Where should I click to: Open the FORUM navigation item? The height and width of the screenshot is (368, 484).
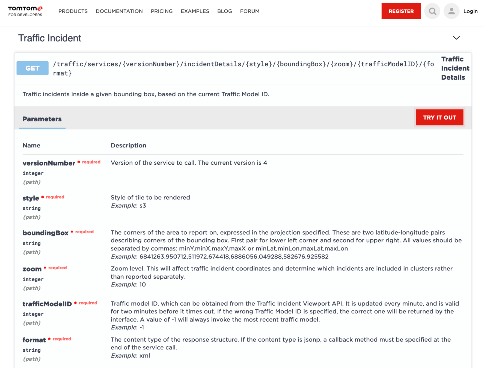tap(250, 11)
